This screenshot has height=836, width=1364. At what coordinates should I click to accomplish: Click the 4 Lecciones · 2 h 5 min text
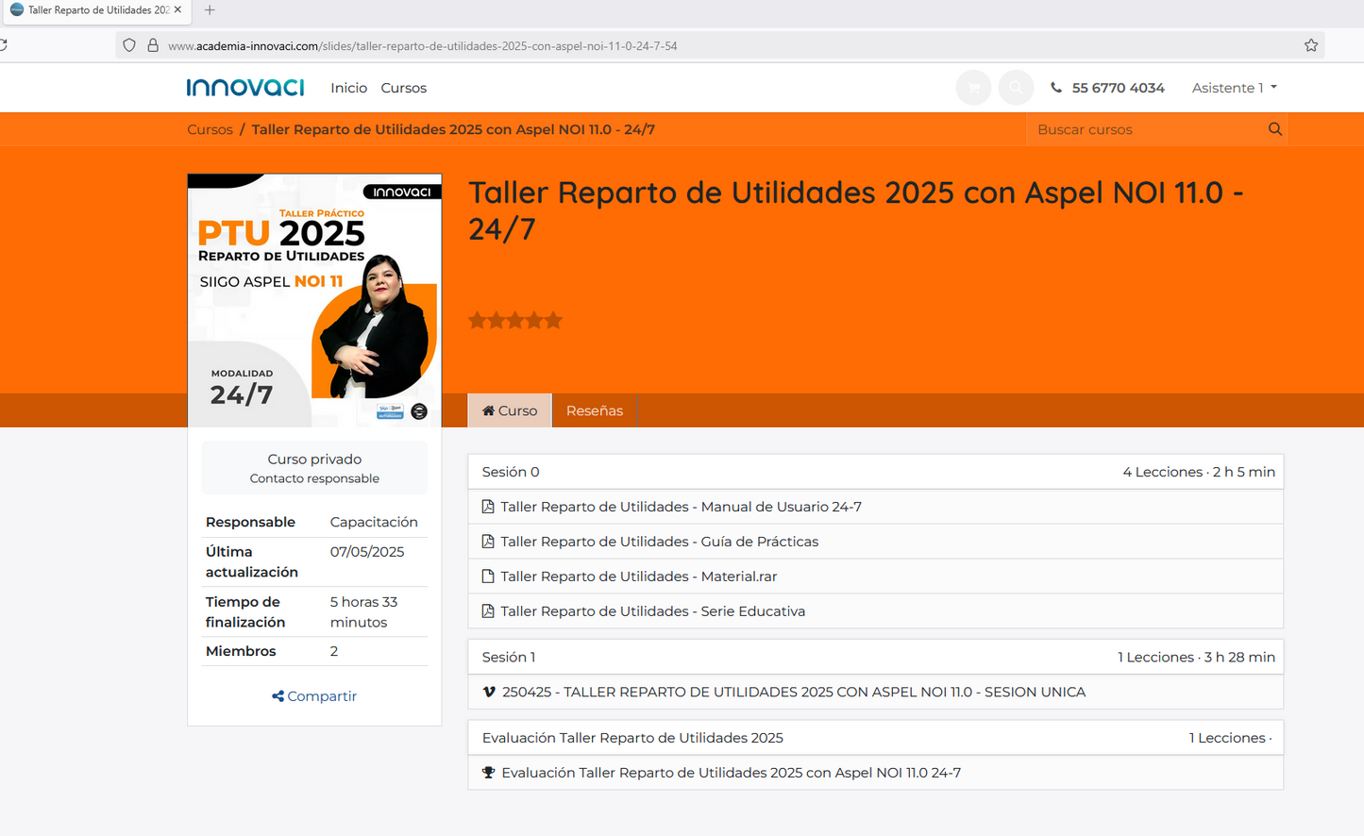click(1199, 472)
